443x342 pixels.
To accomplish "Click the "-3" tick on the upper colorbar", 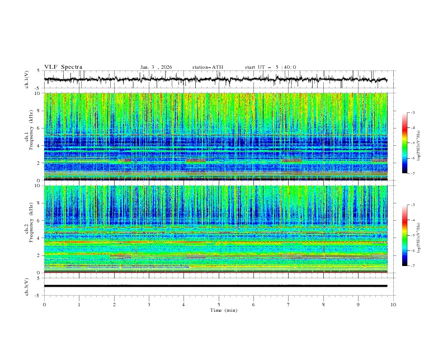I will (x=412, y=112).
